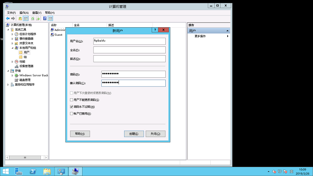Viewport: 313px width, 176px height.
Task: Click 关闭(O) button in dialog
Action: (155, 134)
